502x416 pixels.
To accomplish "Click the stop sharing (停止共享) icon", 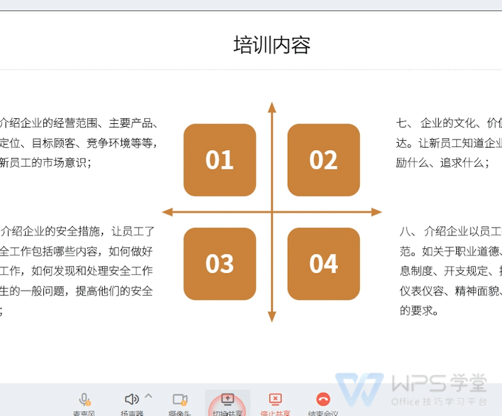I will pyautogui.click(x=275, y=399).
